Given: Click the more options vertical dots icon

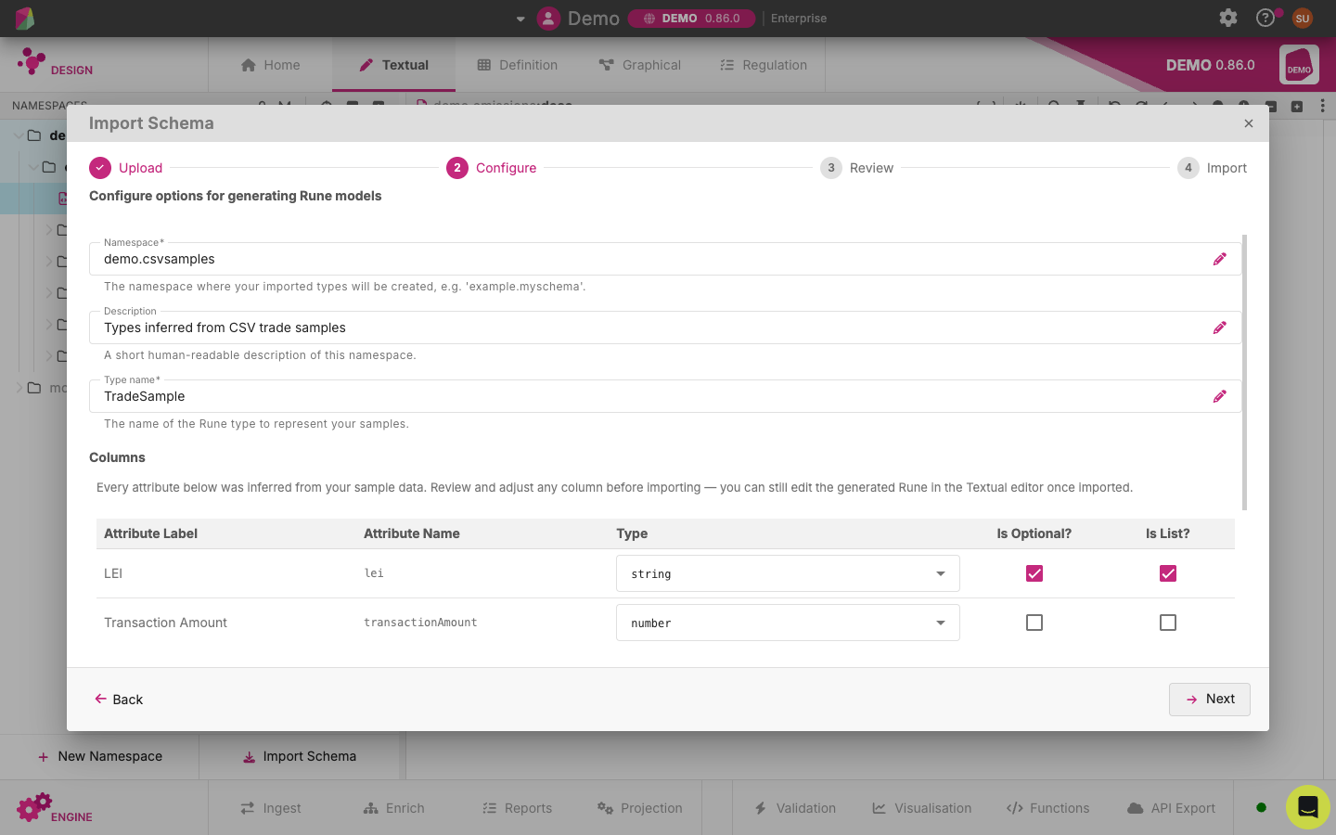Looking at the screenshot, I should tap(1323, 106).
